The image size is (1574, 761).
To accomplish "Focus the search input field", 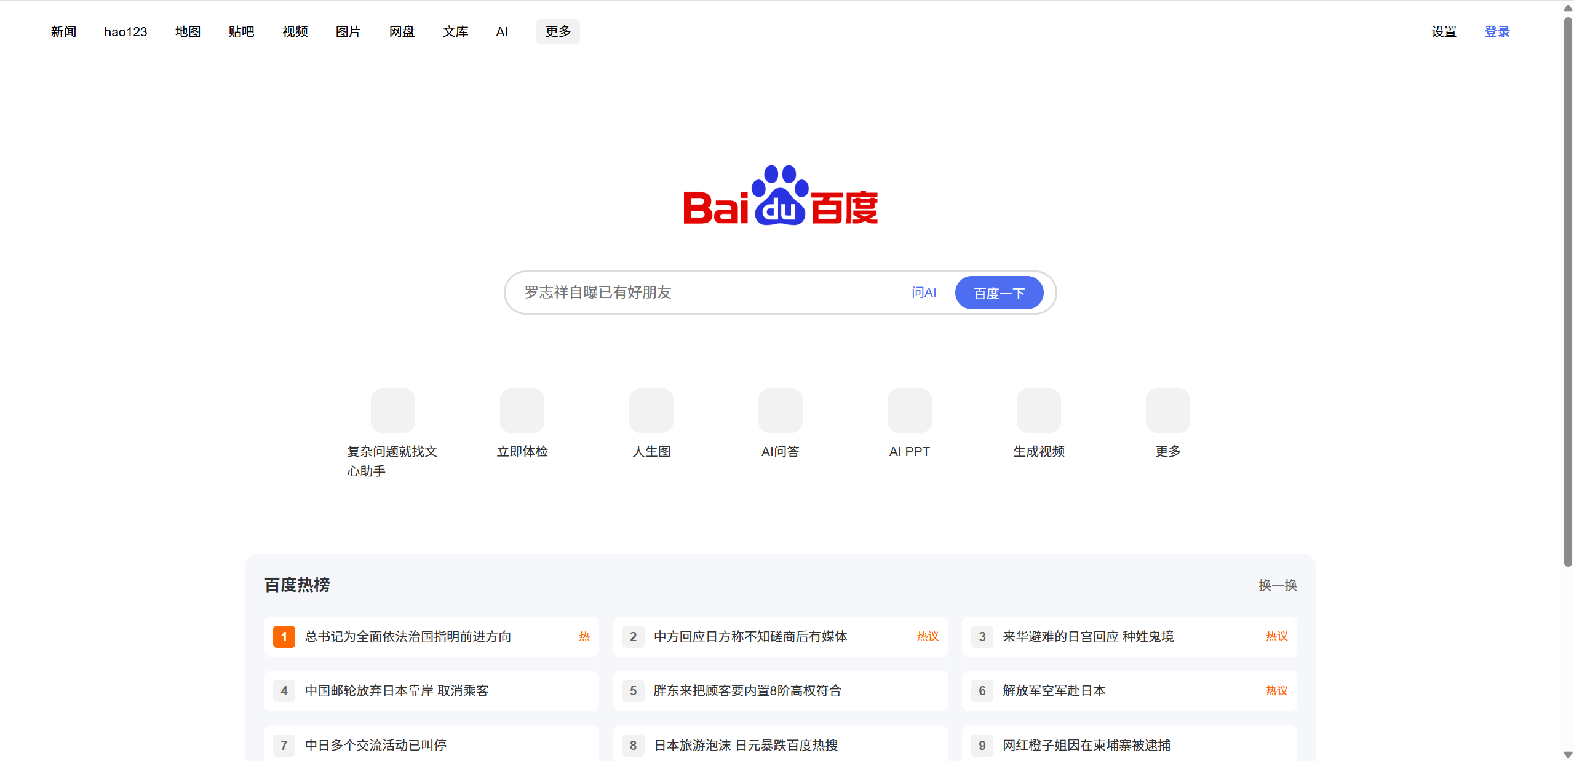I will pos(707,293).
